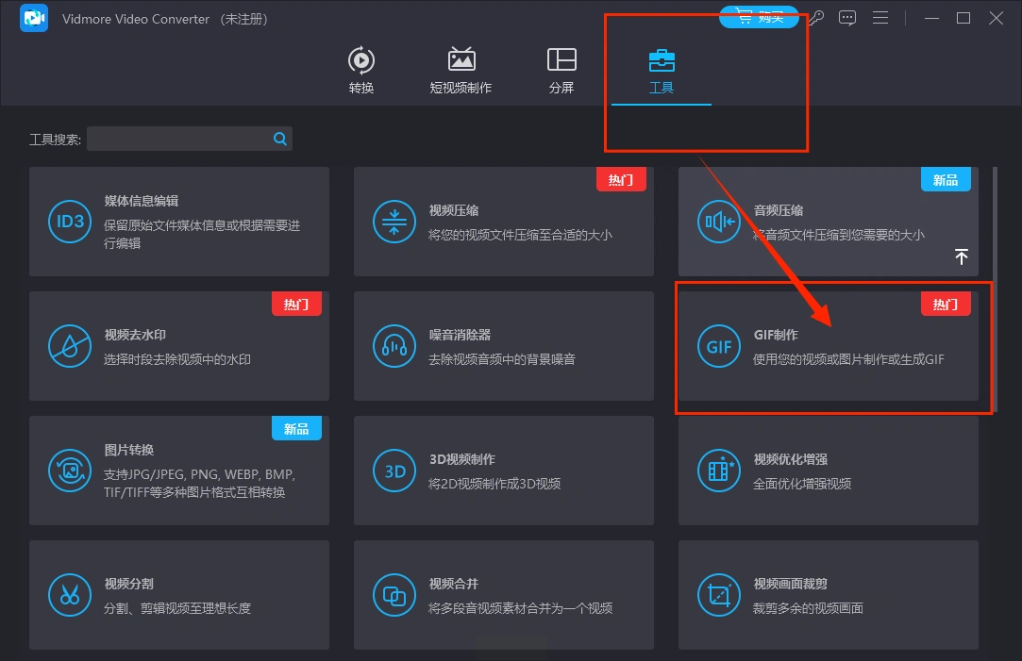Open the 视频优化增强 tool title
Viewport: 1022px width, 661px height.
791,459
